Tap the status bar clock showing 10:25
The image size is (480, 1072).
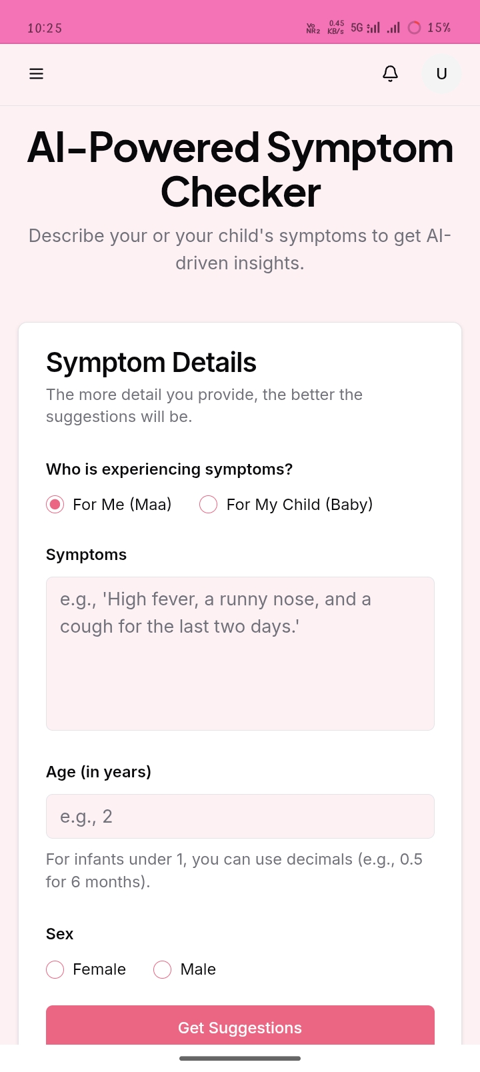click(45, 28)
